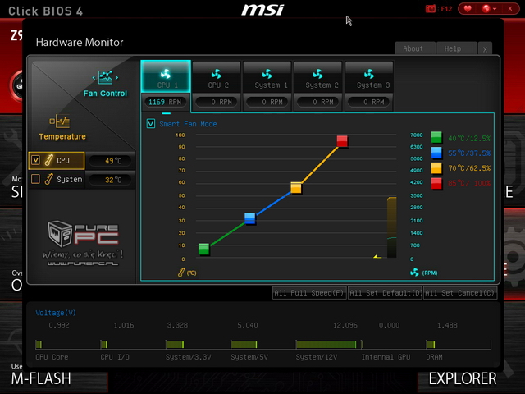Viewport: 525px width, 394px height.
Task: Toggle the Smart Fan Mode checkbox
Action: [151, 124]
